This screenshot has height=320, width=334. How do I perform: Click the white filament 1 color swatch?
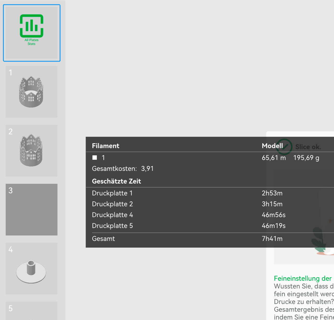(x=95, y=158)
